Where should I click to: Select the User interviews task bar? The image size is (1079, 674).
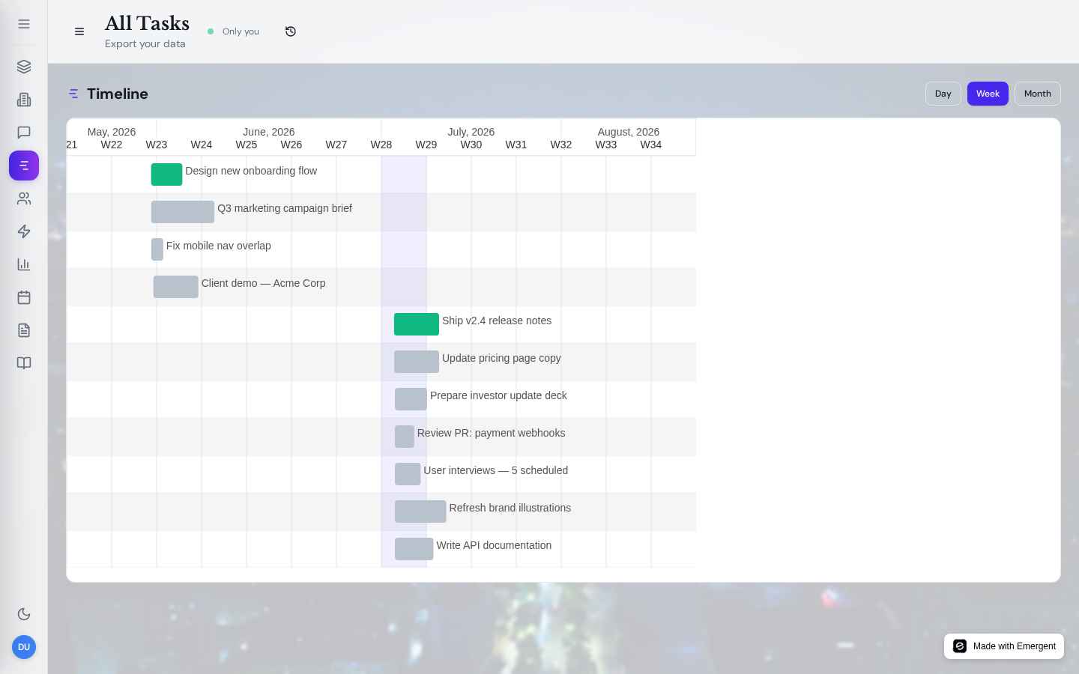coord(408,474)
